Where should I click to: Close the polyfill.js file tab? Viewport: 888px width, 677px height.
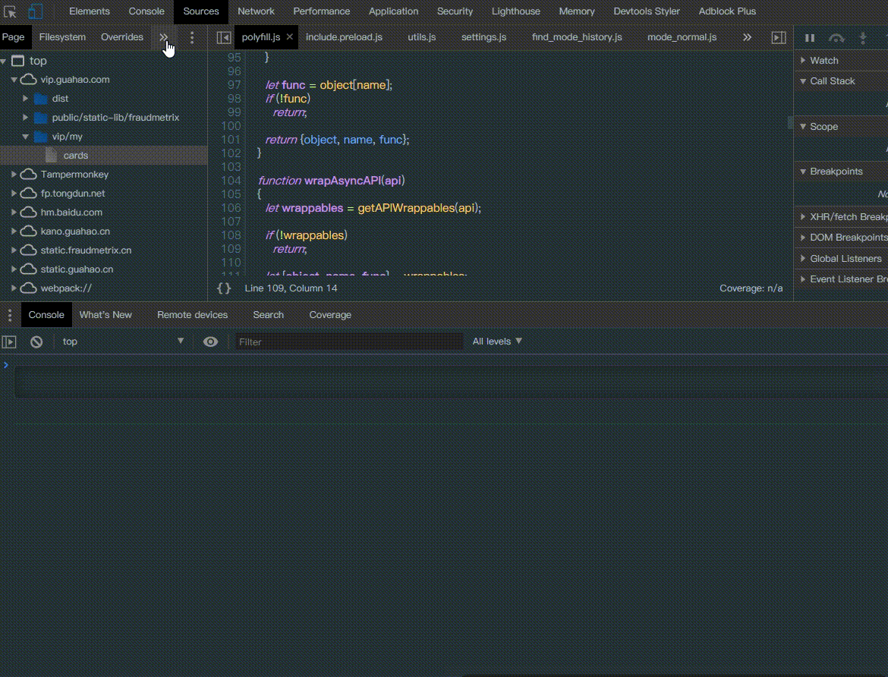click(289, 37)
